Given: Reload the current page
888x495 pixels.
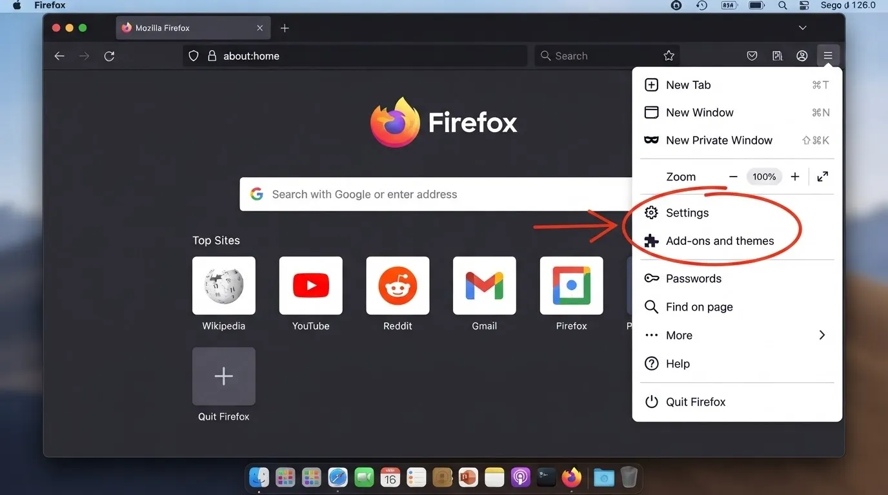Looking at the screenshot, I should click(110, 56).
